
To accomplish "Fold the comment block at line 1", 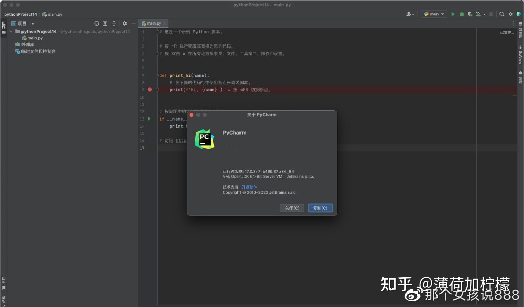I will tap(157, 32).
